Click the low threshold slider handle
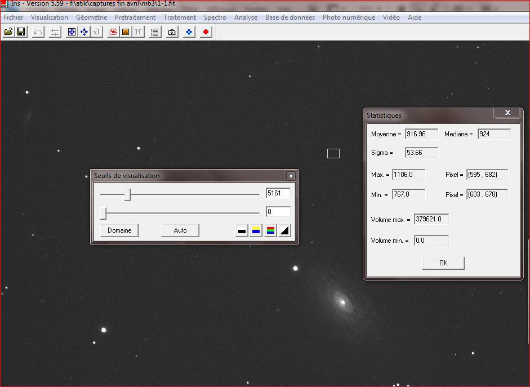Viewport: 530px width, 387px height. point(104,213)
